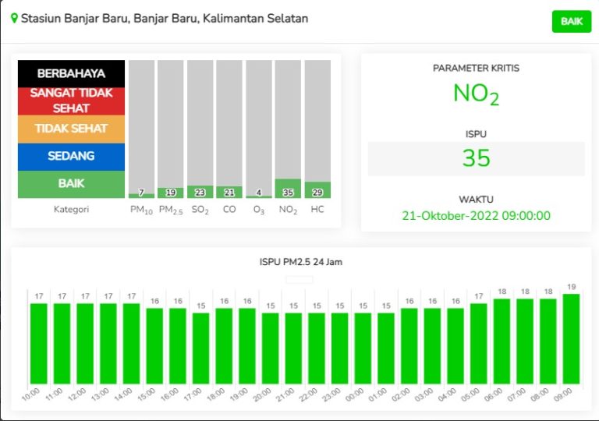Select the NO2 bar showing 35
This screenshot has height=421, width=599.
point(288,189)
